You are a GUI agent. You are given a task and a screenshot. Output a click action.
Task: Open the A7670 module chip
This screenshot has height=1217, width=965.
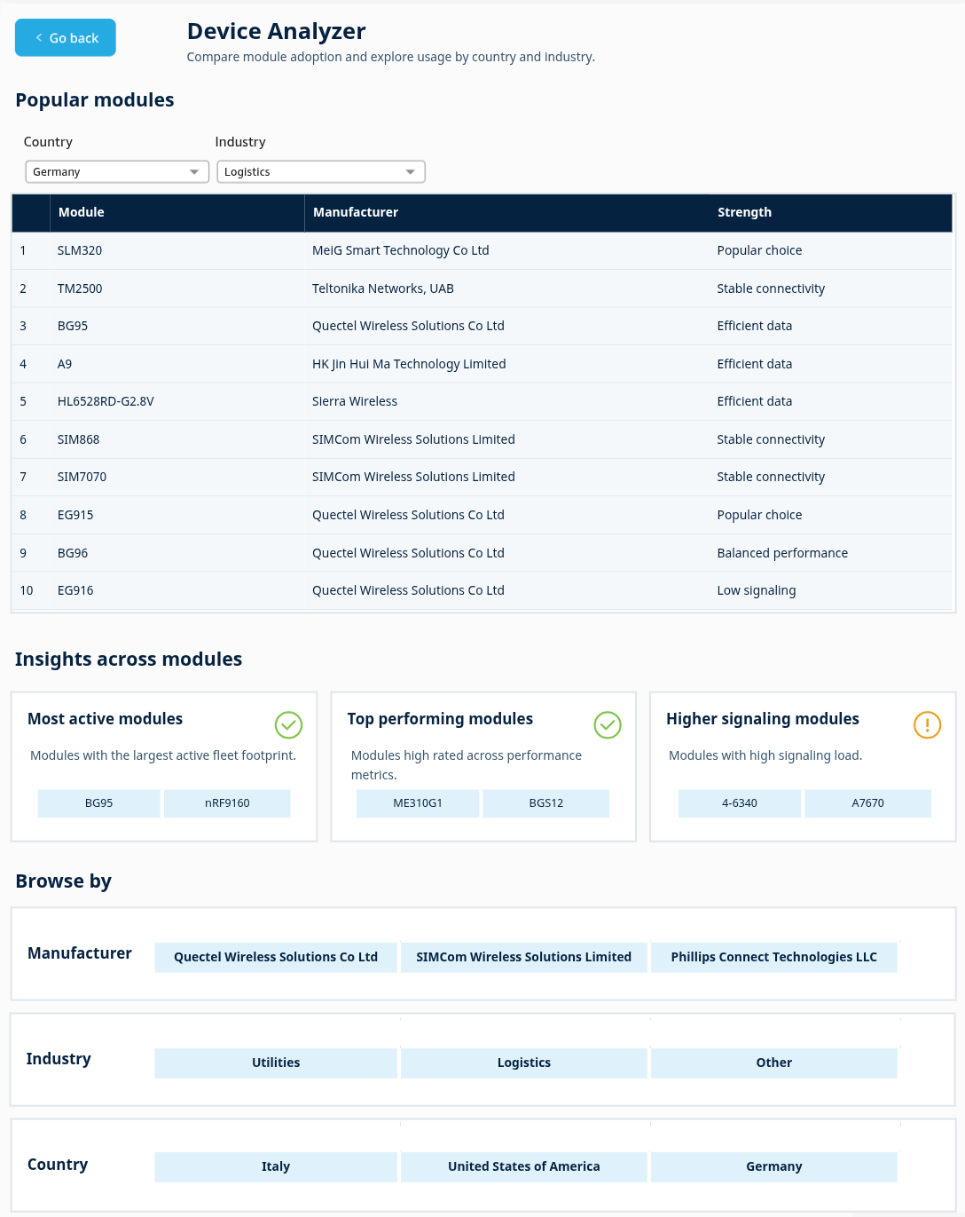point(868,803)
